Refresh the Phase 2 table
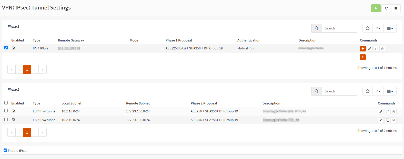Image resolution: width=404 pixels, height=159 pixels. point(368,91)
